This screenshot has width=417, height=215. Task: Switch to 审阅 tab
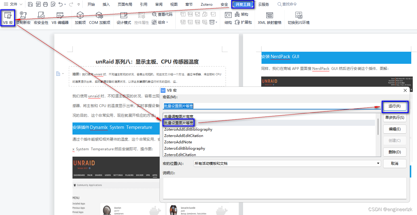pyautogui.click(x=159, y=4)
